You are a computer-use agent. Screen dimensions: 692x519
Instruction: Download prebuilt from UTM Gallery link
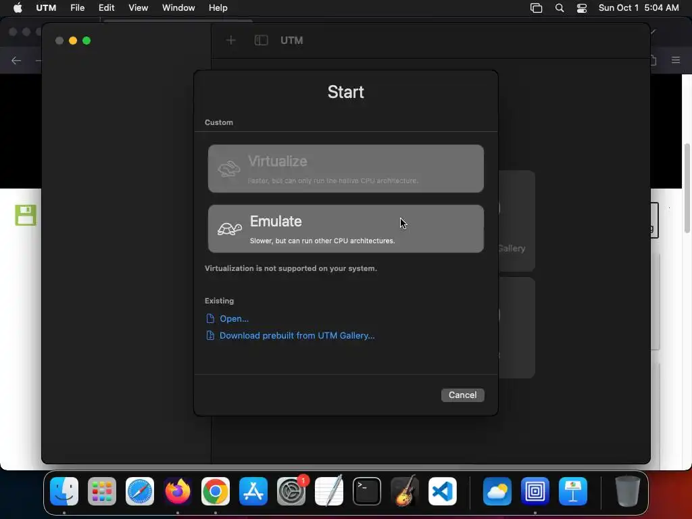[297, 335]
